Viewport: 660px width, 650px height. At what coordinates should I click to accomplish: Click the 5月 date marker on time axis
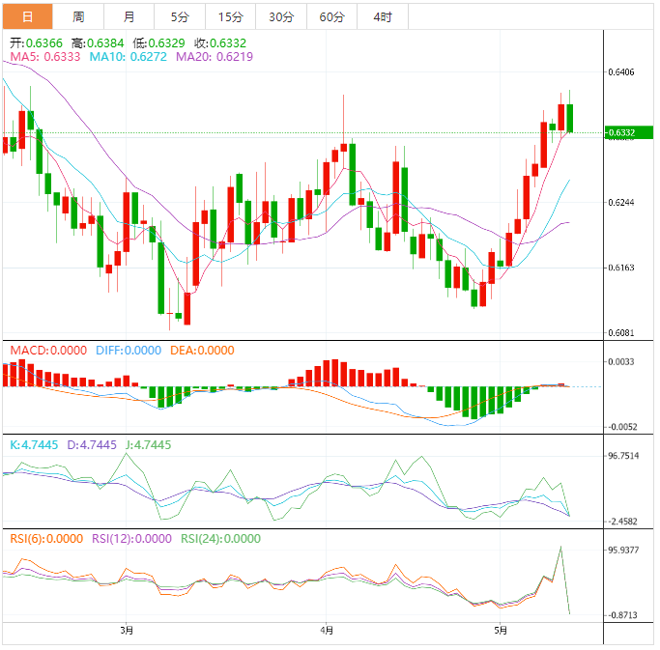point(500,631)
